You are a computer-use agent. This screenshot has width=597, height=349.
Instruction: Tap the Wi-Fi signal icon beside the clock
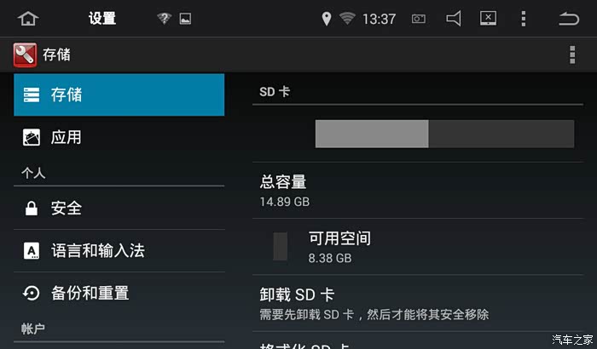pos(347,18)
